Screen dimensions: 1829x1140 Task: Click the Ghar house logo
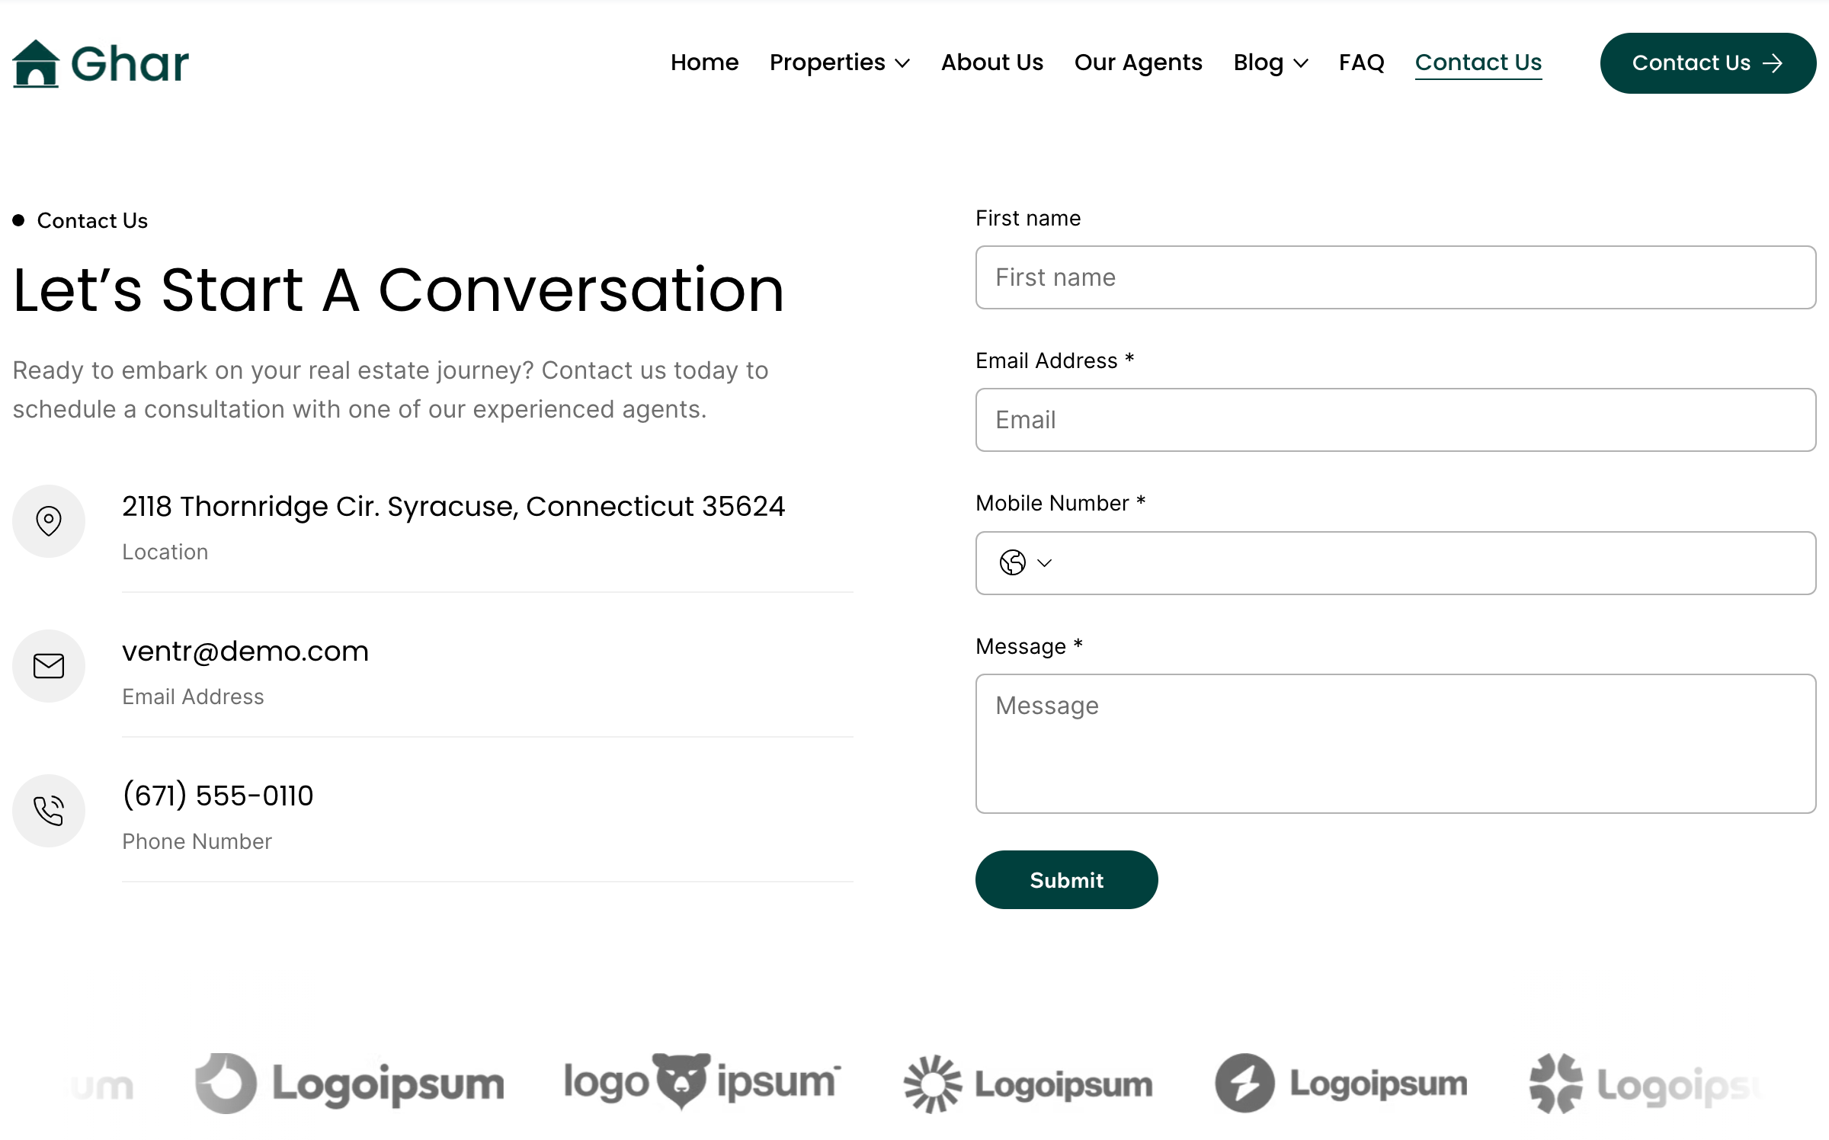(x=101, y=63)
